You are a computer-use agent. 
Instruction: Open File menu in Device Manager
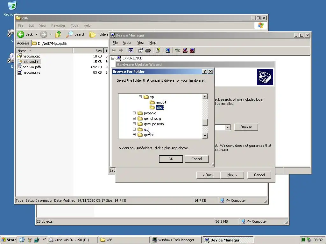coord(115,43)
